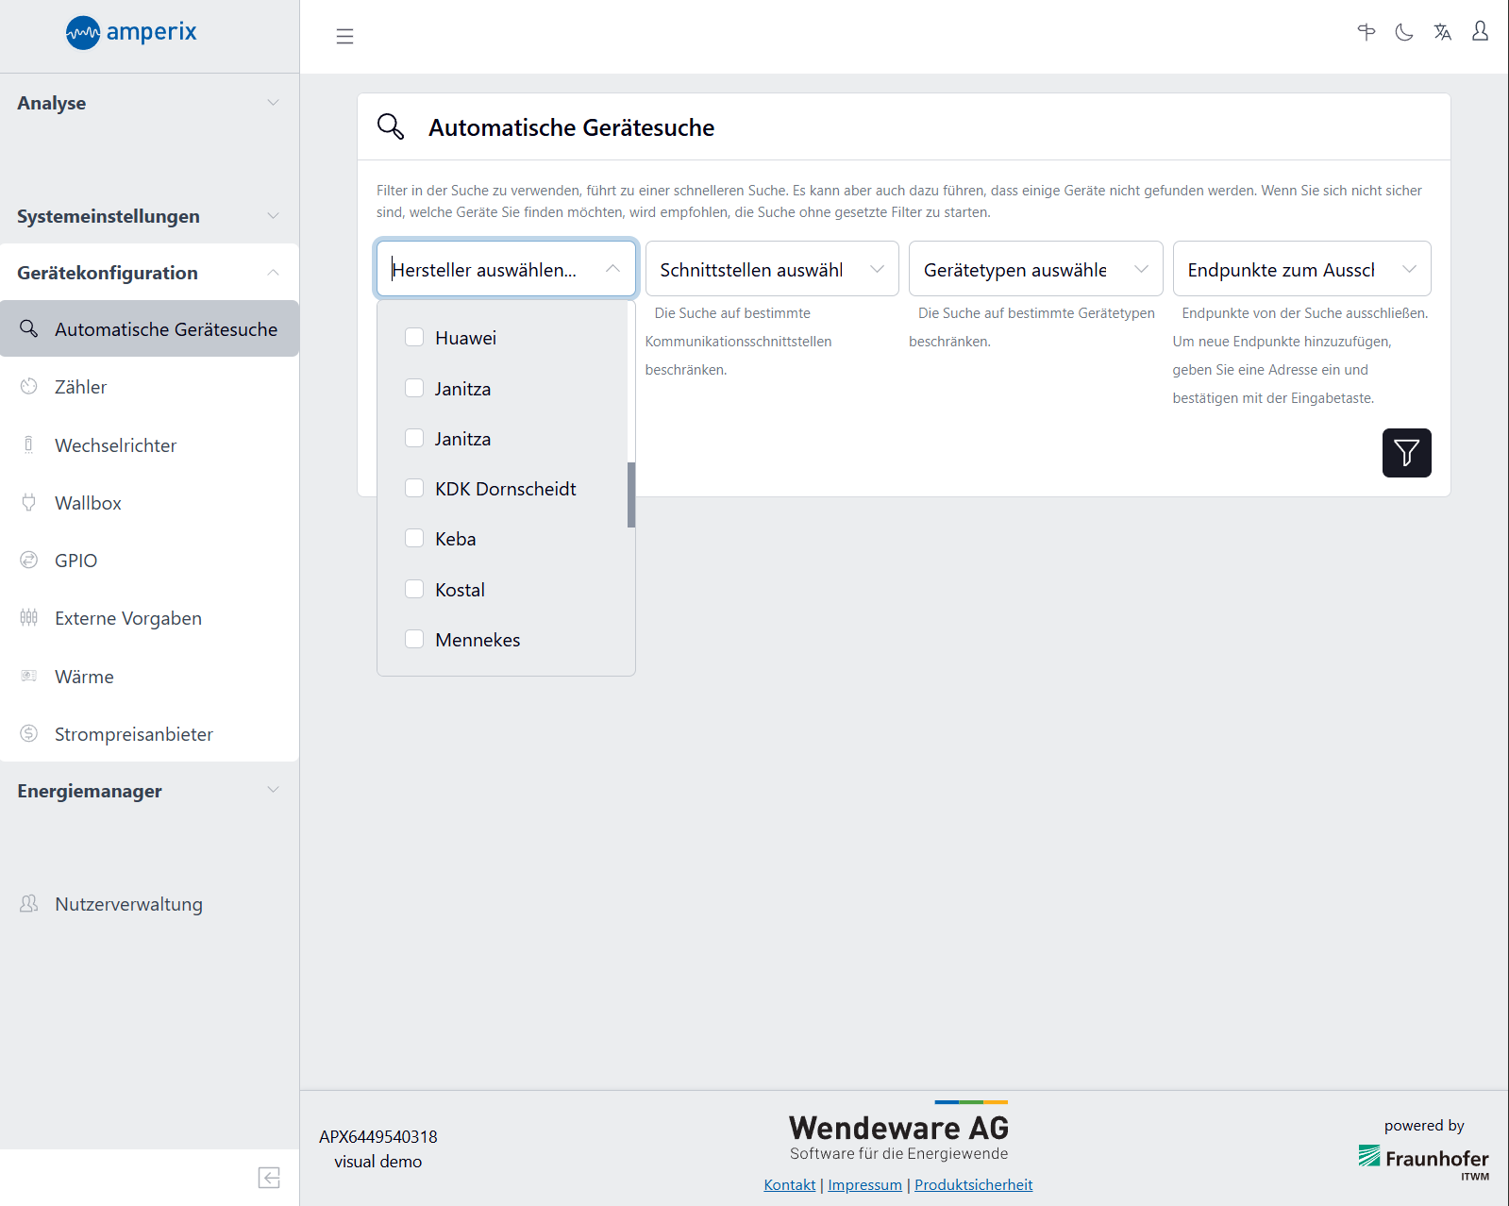Expand the Endpunkte zum Ausschließen dropdown

click(1300, 270)
